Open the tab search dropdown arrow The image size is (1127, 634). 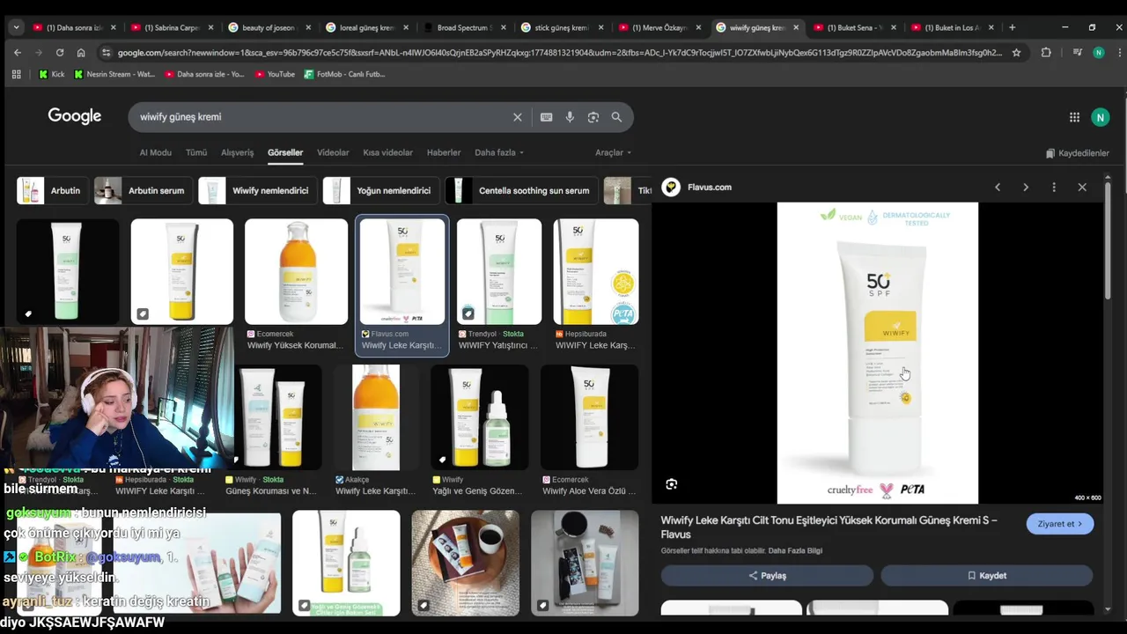coord(16,27)
